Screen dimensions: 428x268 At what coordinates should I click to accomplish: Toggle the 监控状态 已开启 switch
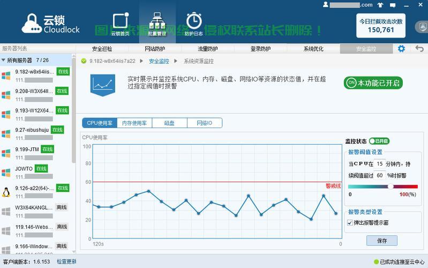(379, 141)
